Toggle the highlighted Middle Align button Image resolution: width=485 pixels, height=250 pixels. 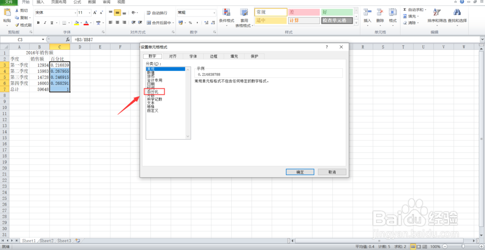(117, 13)
